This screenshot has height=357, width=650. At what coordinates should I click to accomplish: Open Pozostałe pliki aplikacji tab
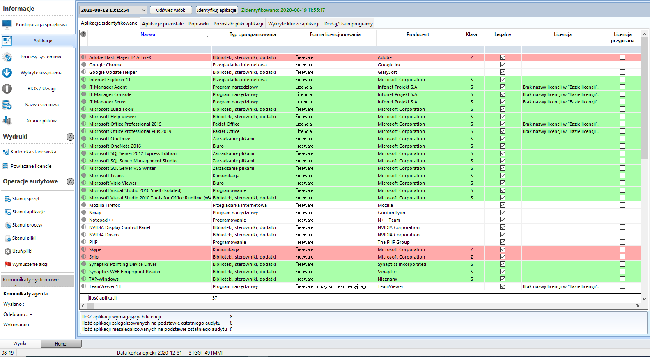pyautogui.click(x=238, y=24)
